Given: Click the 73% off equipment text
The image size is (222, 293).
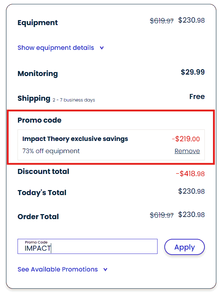Looking at the screenshot, I should point(51,151).
